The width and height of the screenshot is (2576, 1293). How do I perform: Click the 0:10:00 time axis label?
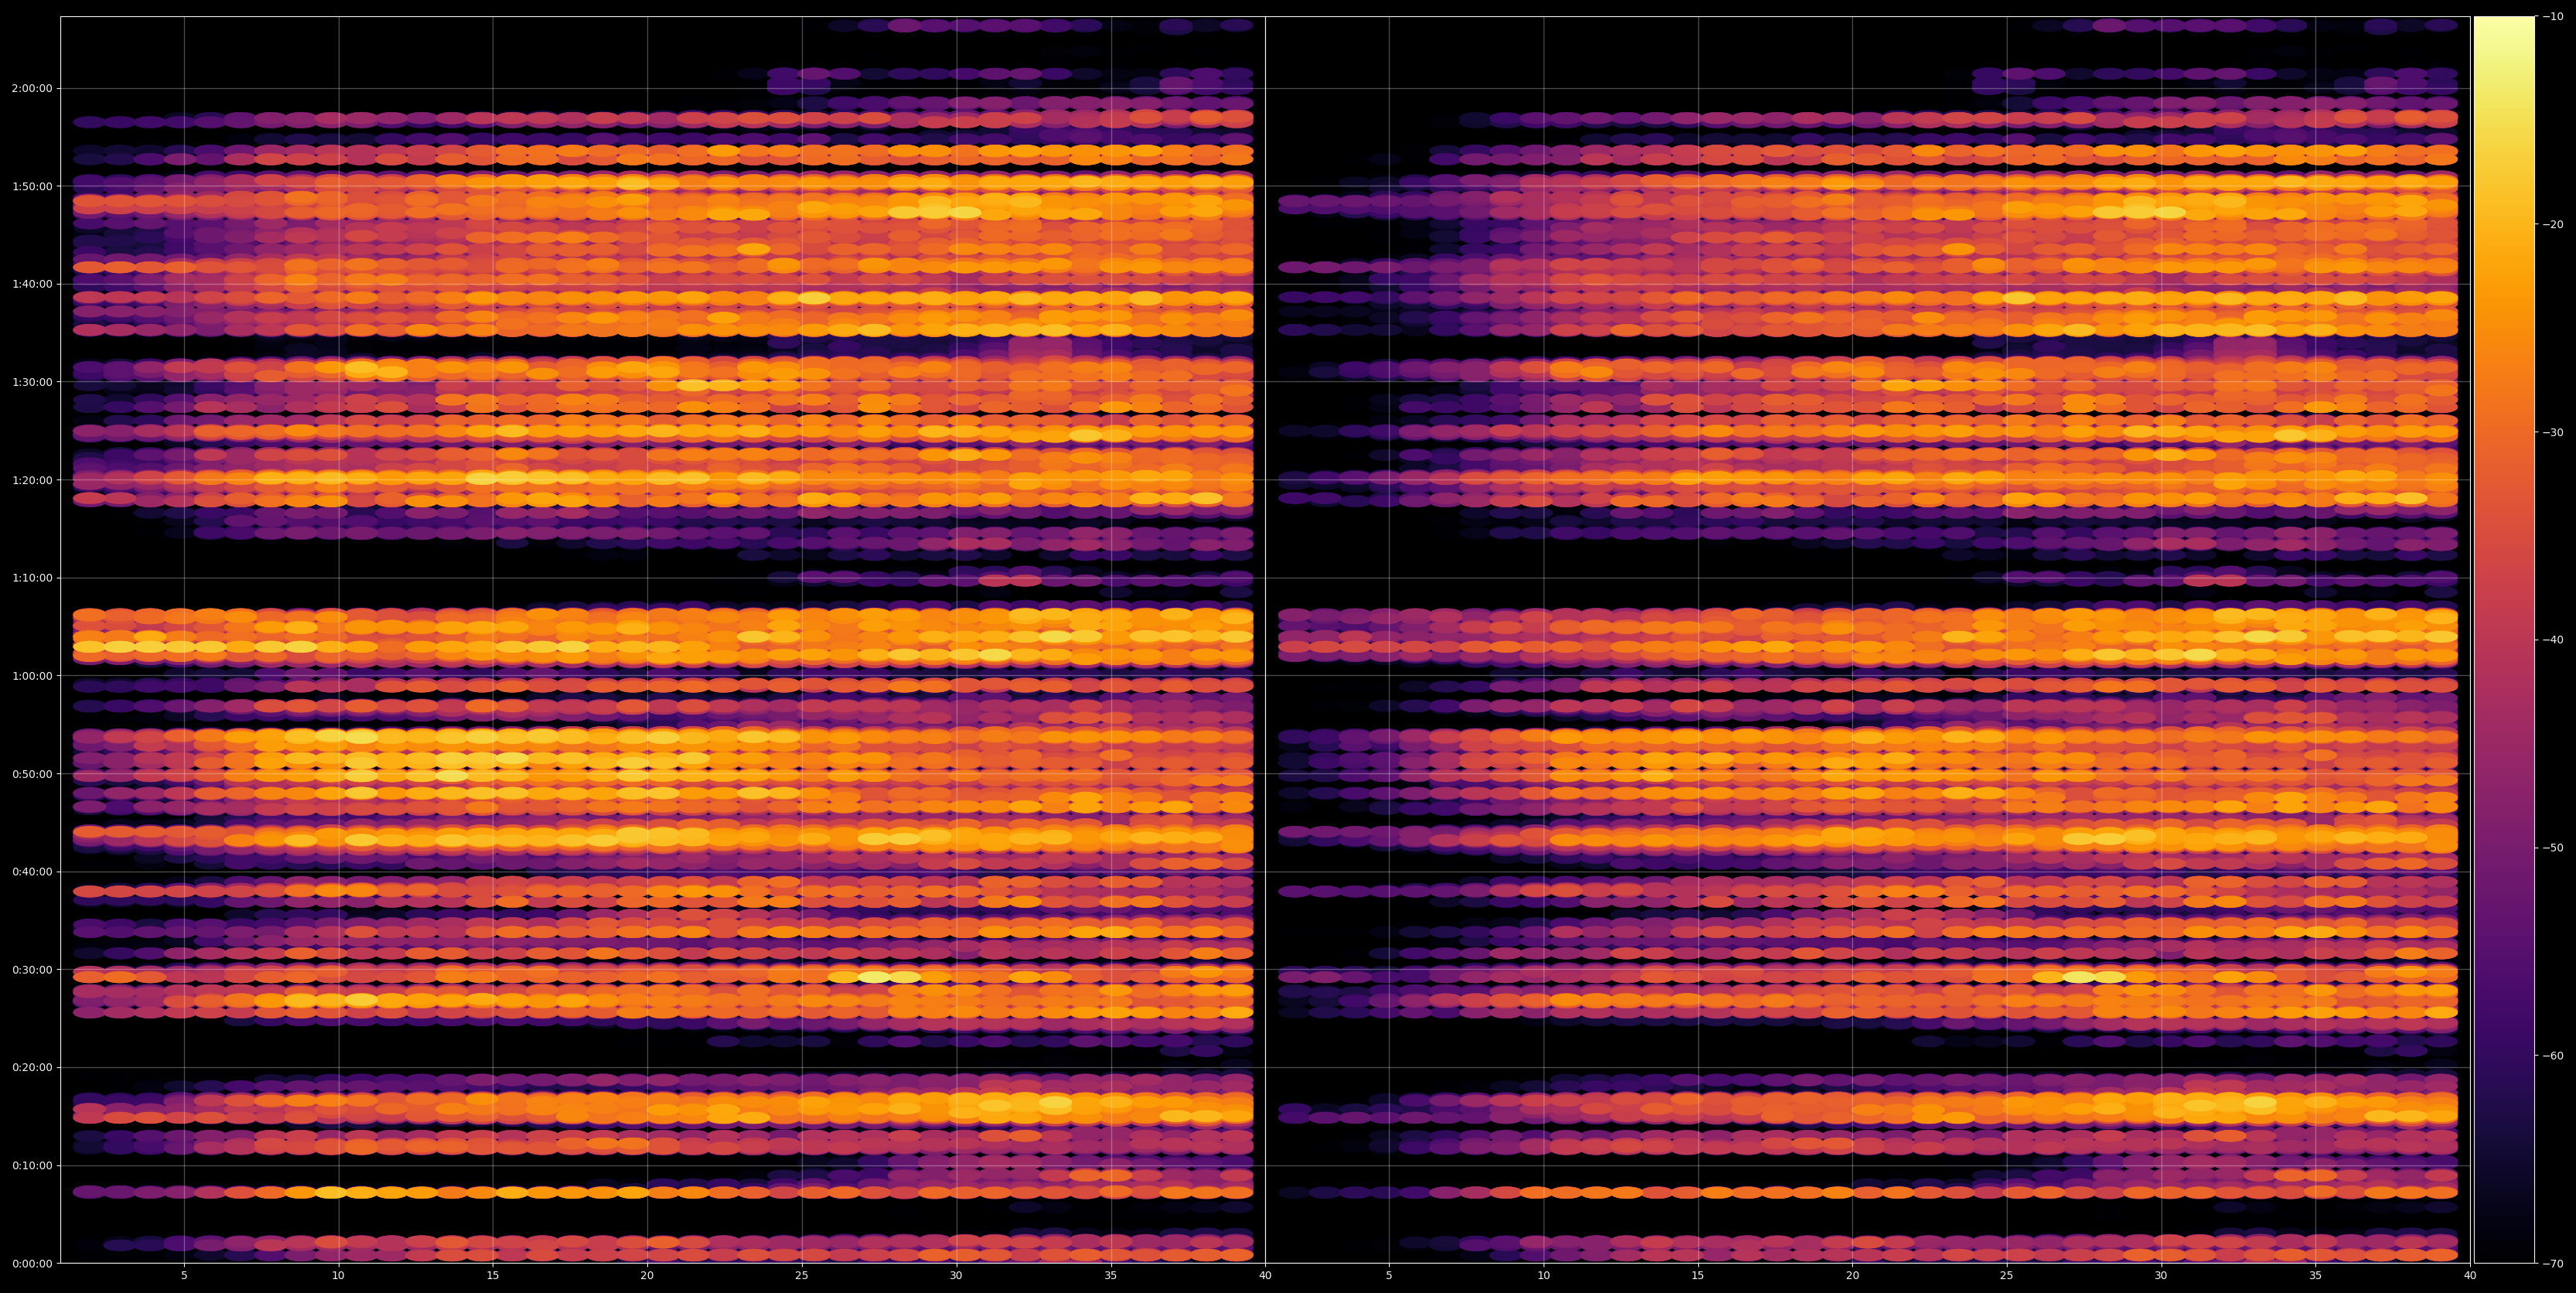pos(32,1165)
